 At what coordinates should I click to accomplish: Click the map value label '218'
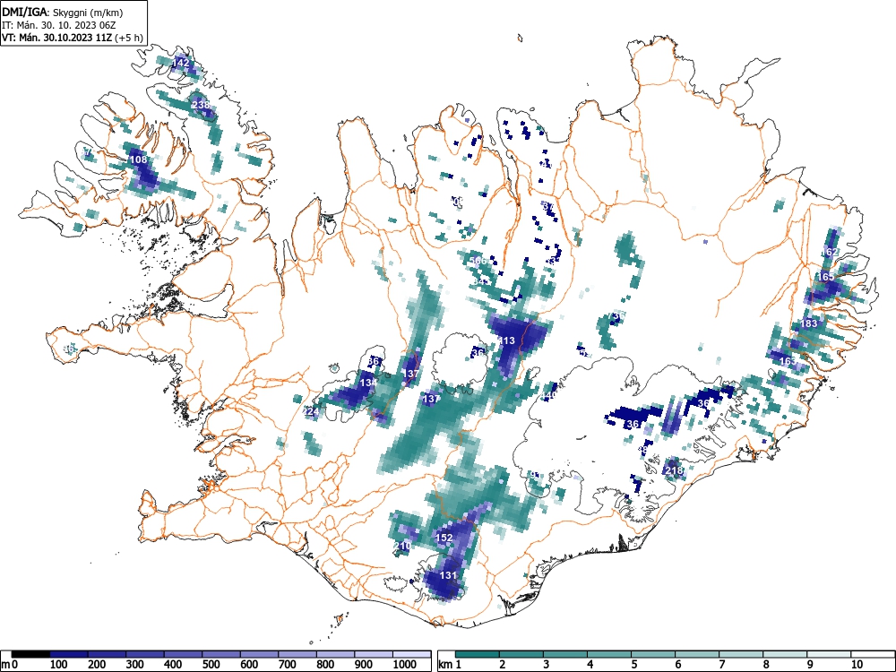click(675, 471)
